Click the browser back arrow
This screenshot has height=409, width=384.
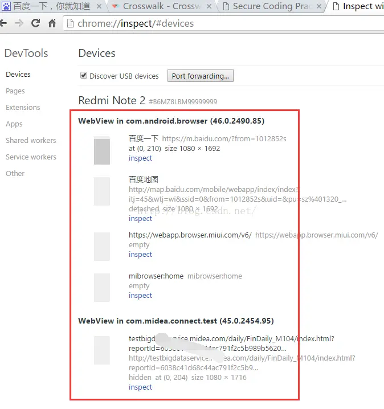(x=3, y=23)
